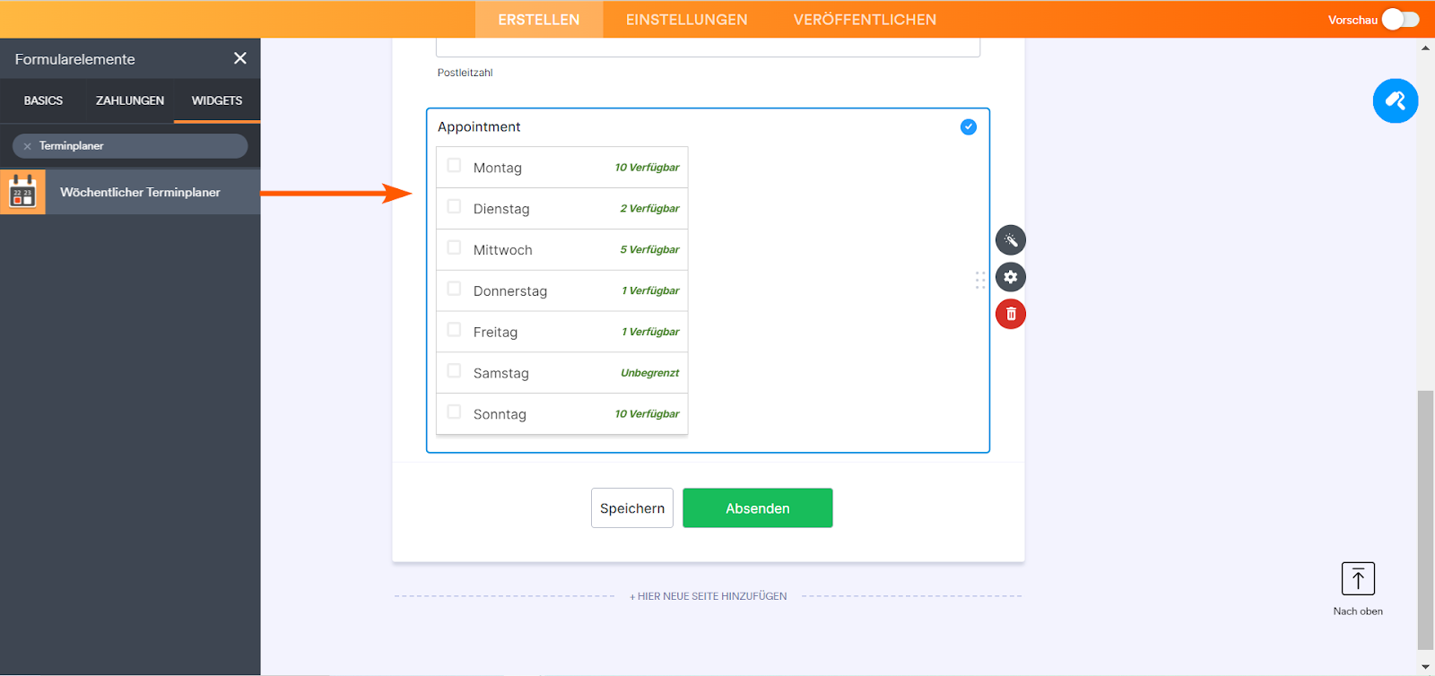1435x676 pixels.
Task: Delete the Appointment field with trash icon
Action: point(1011,314)
